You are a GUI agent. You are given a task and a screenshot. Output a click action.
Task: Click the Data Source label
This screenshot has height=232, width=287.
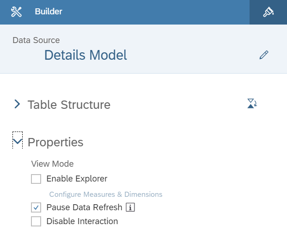coord(36,40)
